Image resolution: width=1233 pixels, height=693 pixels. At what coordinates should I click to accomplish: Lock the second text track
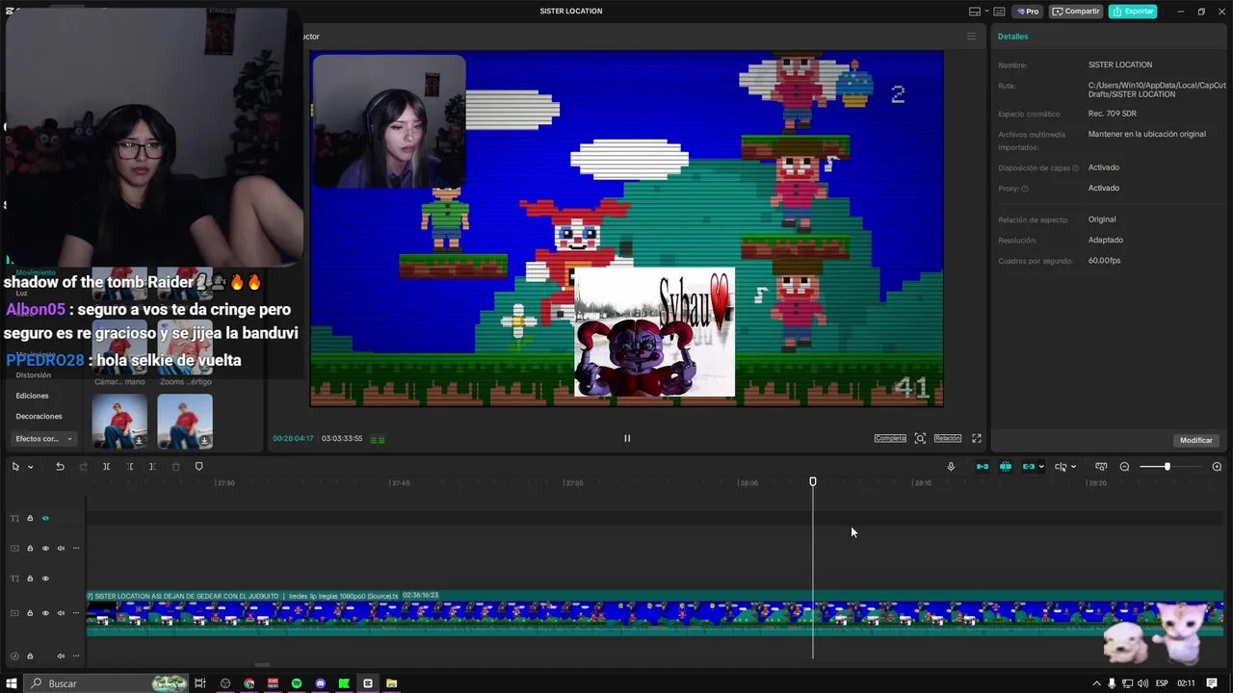point(30,578)
